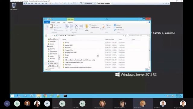Sort by the Type column header
The width and height of the screenshot is (193, 109).
[120, 39]
